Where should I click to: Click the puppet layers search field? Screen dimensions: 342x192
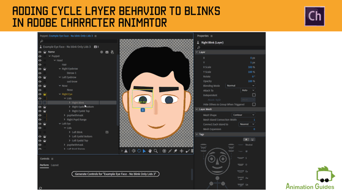point(79,41)
